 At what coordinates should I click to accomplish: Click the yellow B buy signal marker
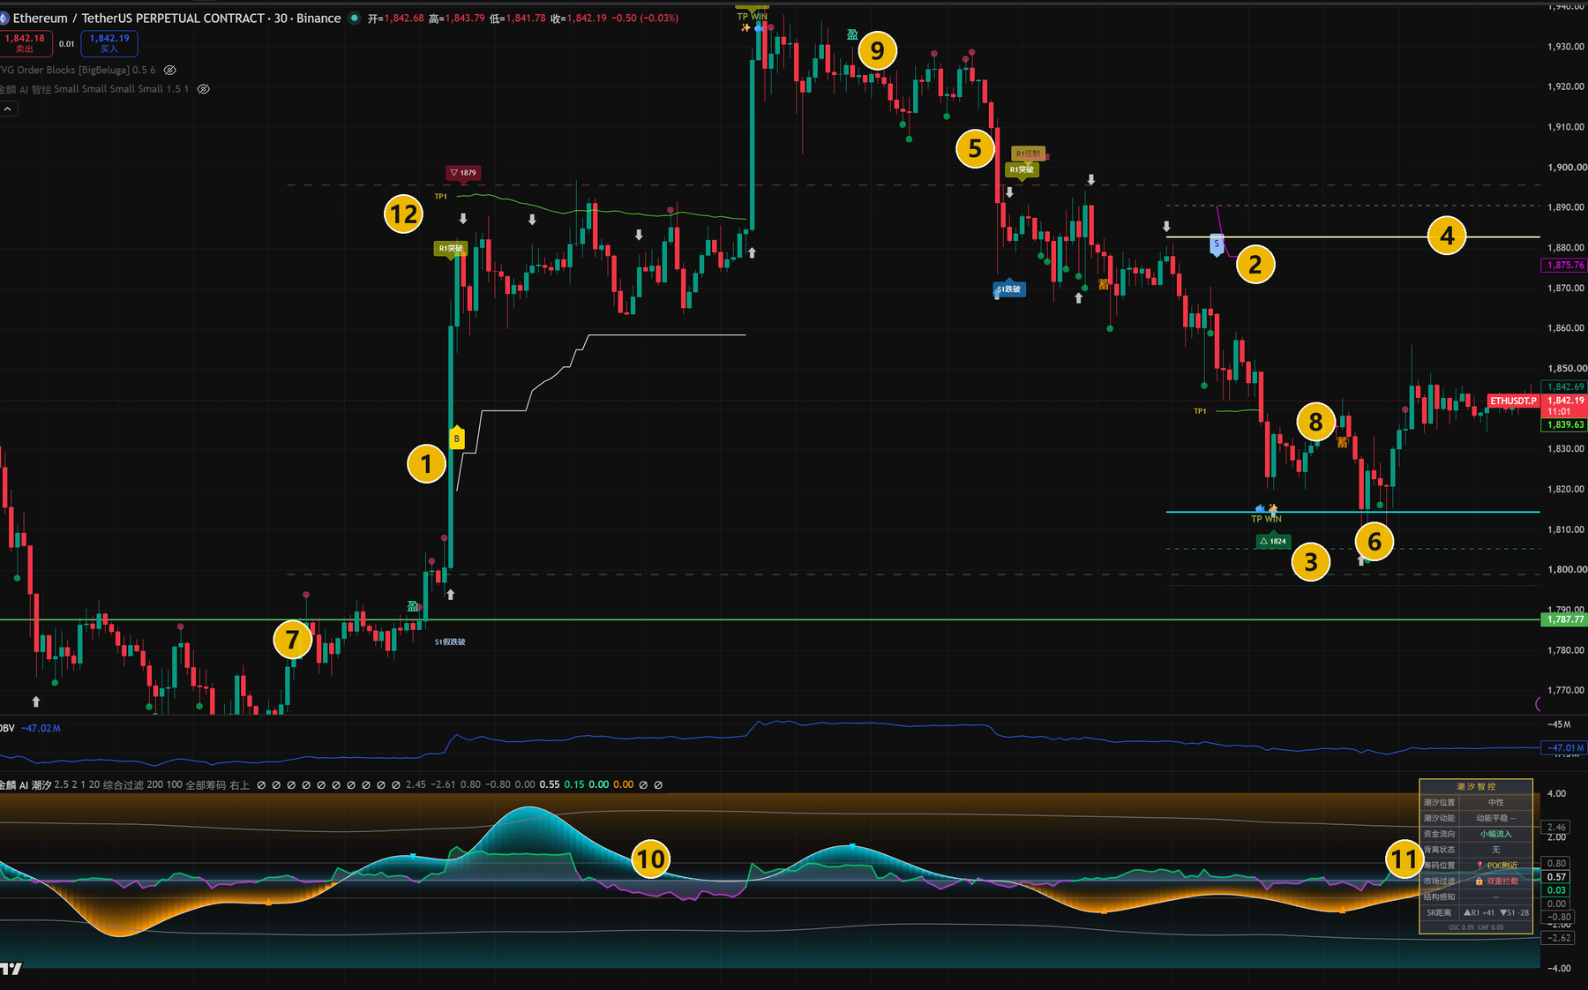[x=457, y=438]
